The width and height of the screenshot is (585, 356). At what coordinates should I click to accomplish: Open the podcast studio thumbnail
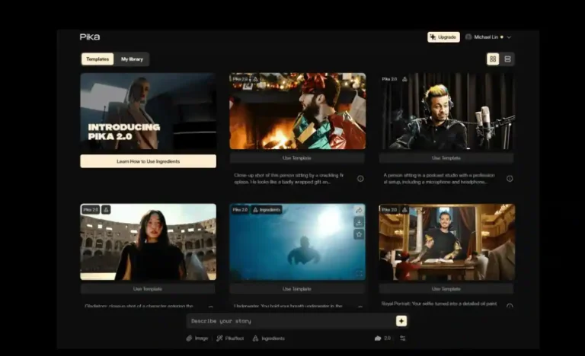tap(446, 111)
